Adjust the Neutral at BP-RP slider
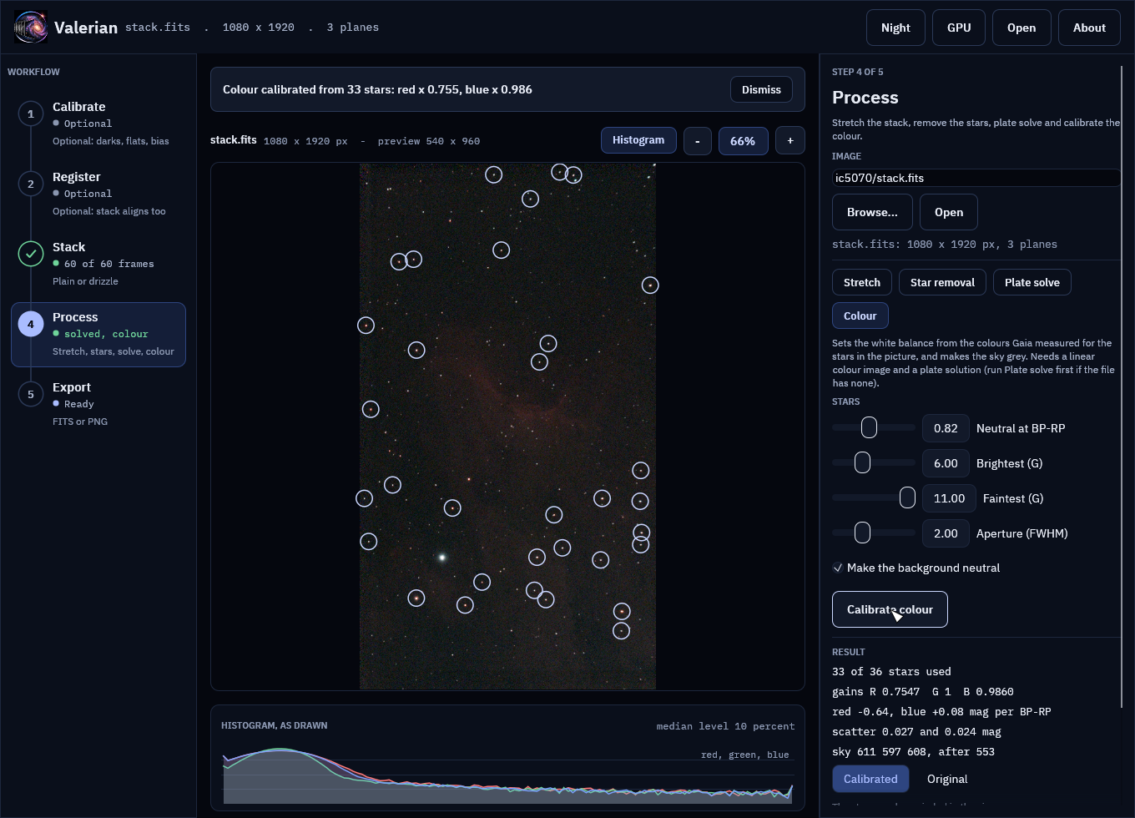1135x818 pixels. [x=874, y=427]
